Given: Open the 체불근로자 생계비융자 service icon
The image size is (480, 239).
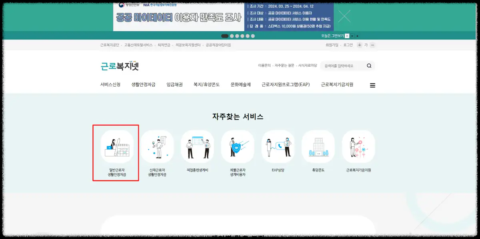Looking at the screenshot, I should 238,146.
